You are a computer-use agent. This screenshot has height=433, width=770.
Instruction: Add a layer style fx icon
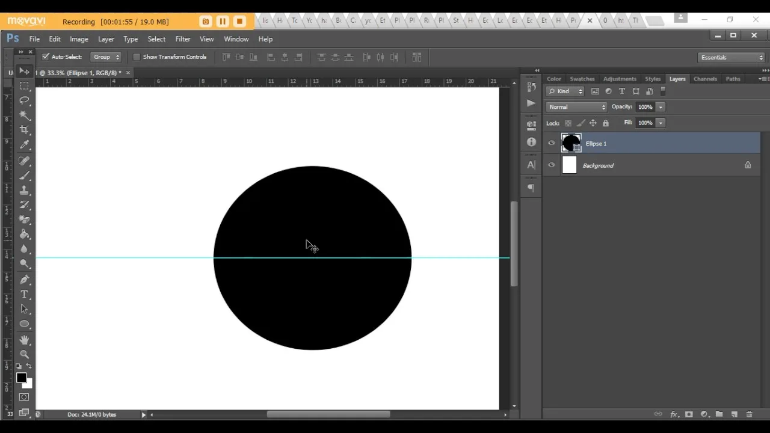(x=674, y=414)
